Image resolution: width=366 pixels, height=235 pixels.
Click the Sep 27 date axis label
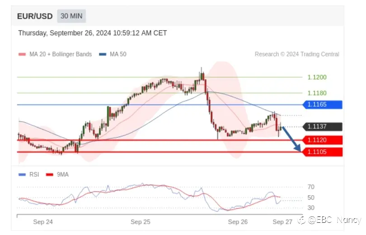(282, 222)
